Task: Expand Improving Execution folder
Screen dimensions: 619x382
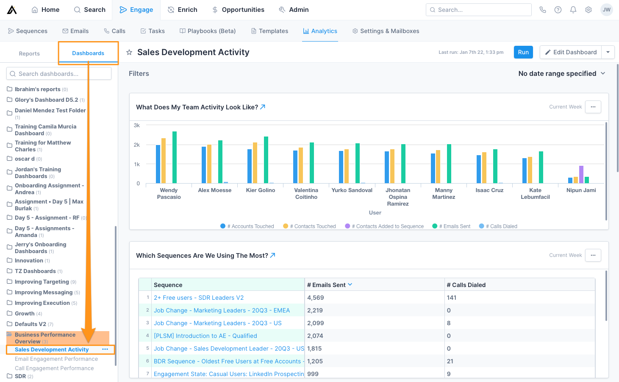Action: pyautogui.click(x=42, y=303)
